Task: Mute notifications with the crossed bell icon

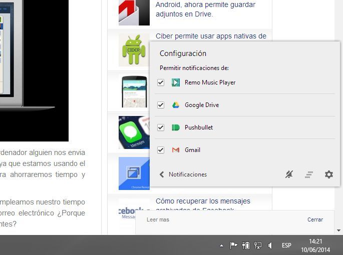Action: point(289,174)
